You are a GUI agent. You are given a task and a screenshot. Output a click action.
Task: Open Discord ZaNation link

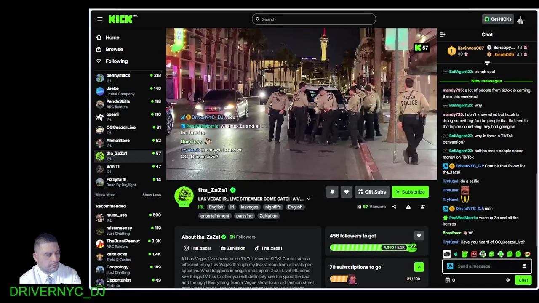point(233,248)
